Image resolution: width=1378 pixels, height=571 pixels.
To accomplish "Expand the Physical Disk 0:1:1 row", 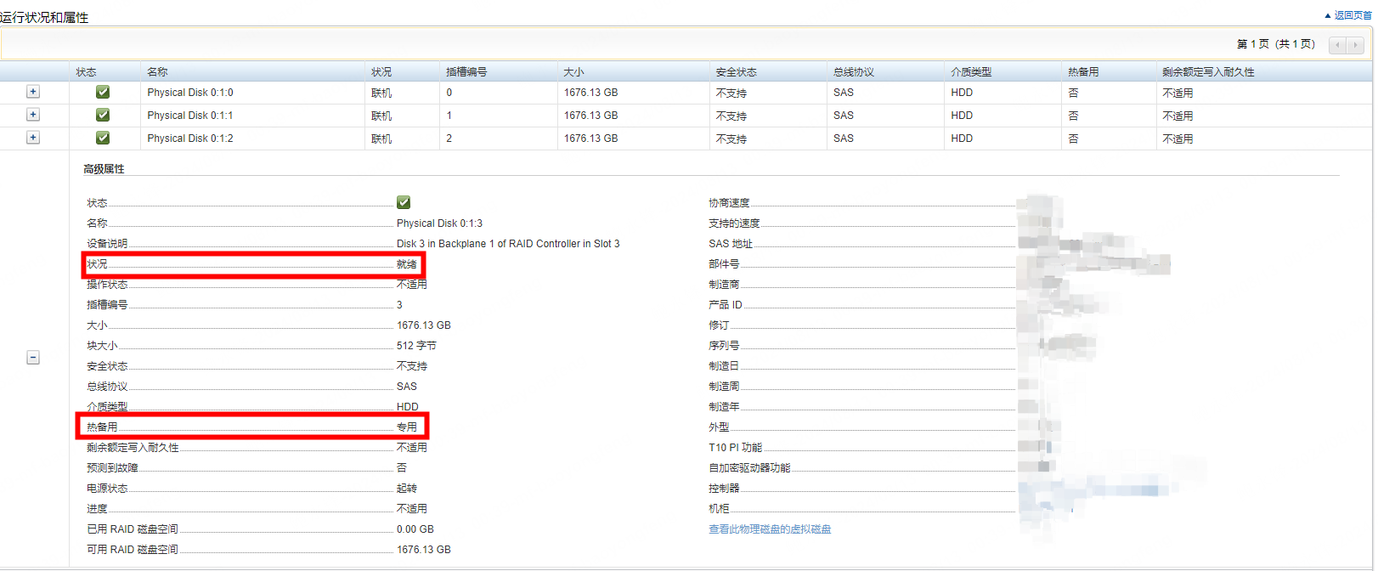I will (x=33, y=115).
